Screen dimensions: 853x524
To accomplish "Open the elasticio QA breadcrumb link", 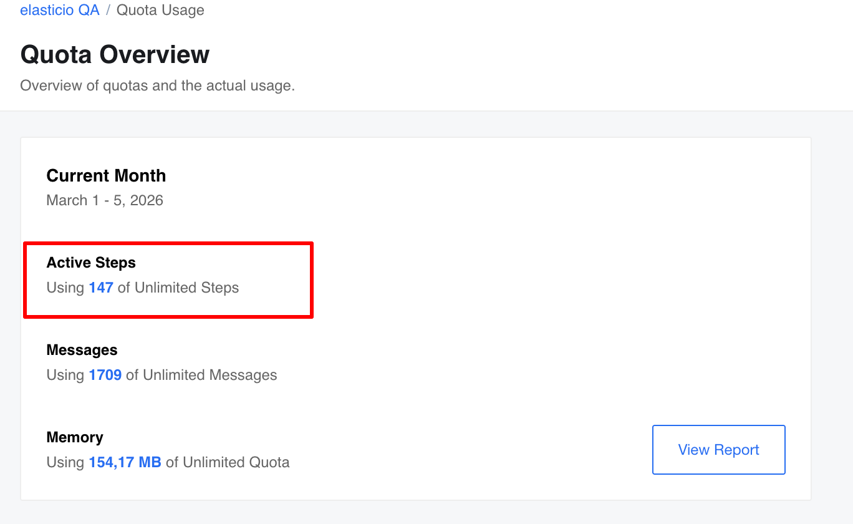I will point(60,11).
